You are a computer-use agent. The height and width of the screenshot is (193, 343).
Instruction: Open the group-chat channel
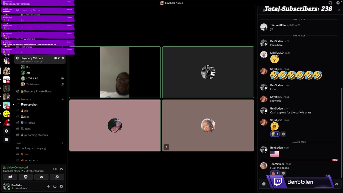tap(40, 105)
